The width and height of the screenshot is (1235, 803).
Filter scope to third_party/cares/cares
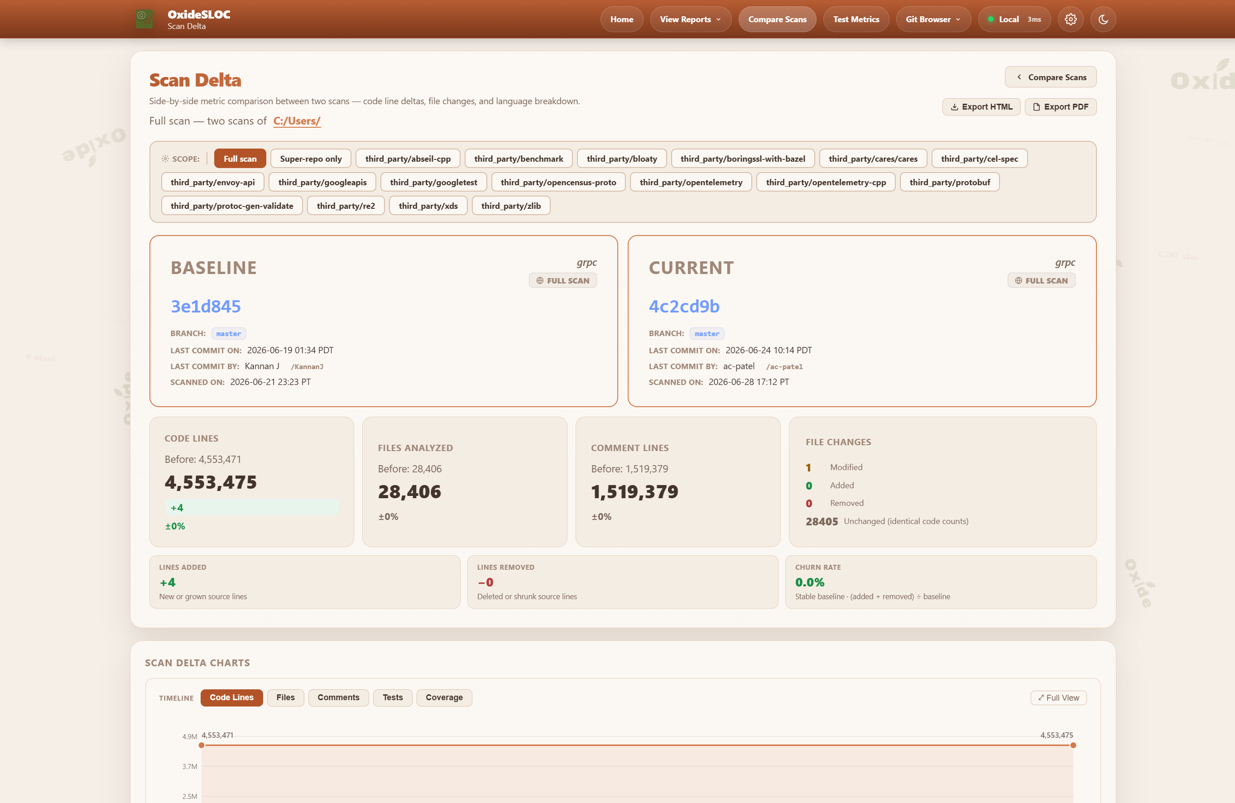pos(873,159)
